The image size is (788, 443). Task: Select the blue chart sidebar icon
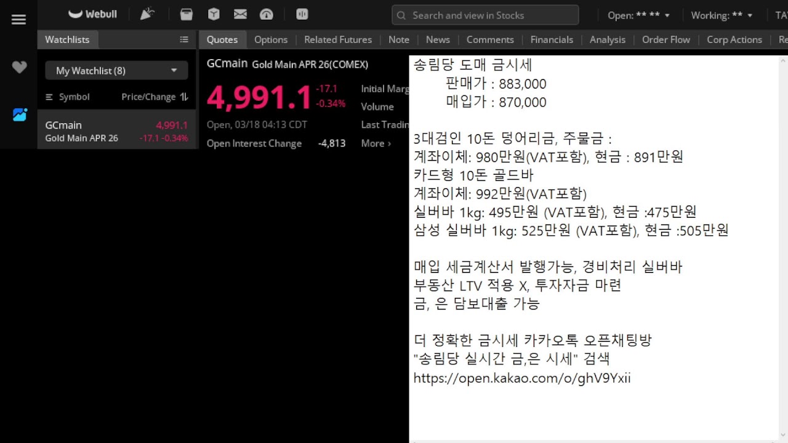(20, 114)
